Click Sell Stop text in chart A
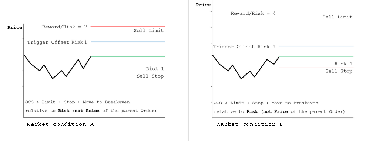The height and width of the screenshot is (141, 379). click(150, 76)
